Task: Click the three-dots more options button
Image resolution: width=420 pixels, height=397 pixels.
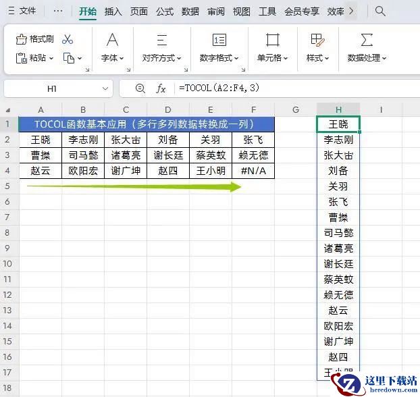Action: click(x=58, y=11)
